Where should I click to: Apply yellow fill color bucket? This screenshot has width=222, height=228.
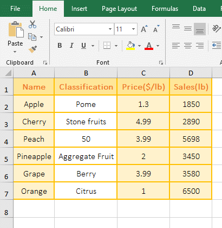[x=130, y=46]
